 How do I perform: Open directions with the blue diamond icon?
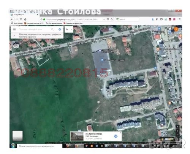(60, 29)
